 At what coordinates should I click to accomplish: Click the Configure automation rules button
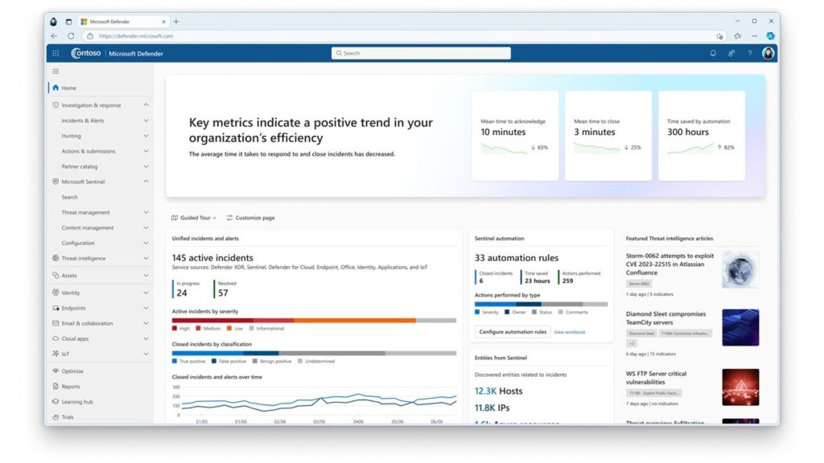point(513,331)
